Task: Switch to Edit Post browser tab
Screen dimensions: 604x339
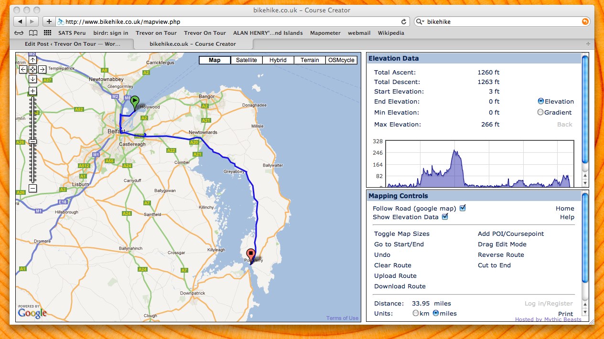Action: point(72,44)
